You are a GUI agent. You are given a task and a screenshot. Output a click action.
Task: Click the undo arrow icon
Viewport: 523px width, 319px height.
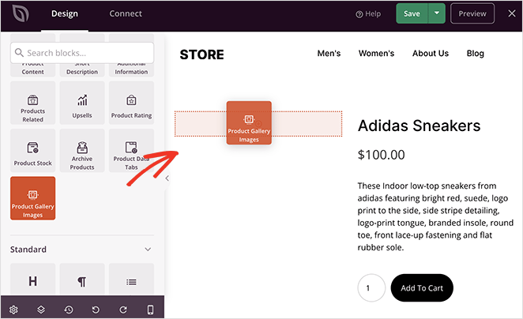96,309
